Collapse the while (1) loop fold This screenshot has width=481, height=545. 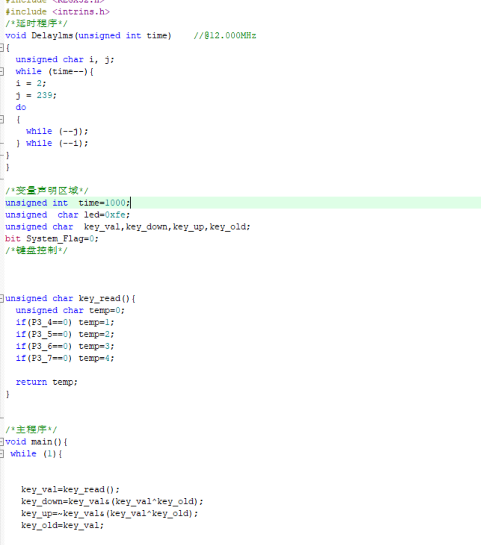tap(2, 454)
